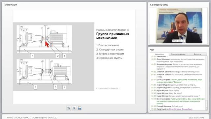211x119 pixels.
Task: Save the presentation with floppy disk icon
Action: [80, 108]
